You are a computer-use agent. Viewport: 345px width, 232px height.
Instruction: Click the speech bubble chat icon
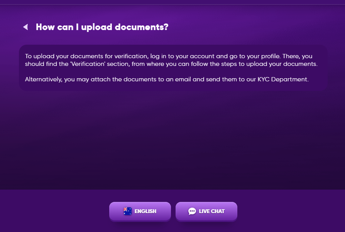192,211
